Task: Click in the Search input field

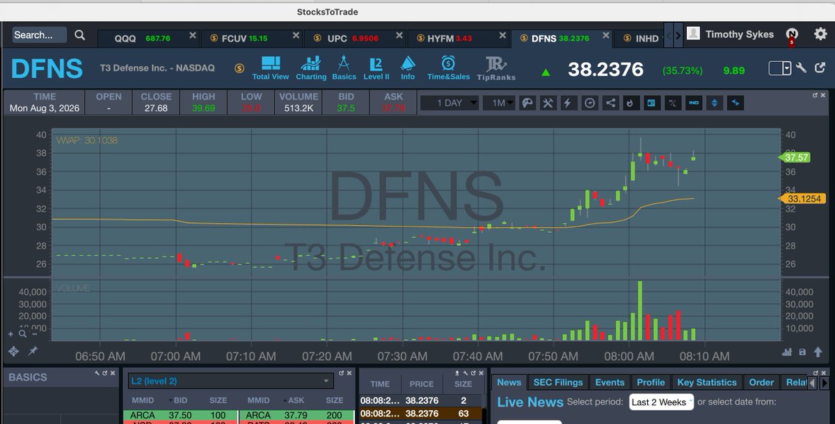Action: coord(39,35)
